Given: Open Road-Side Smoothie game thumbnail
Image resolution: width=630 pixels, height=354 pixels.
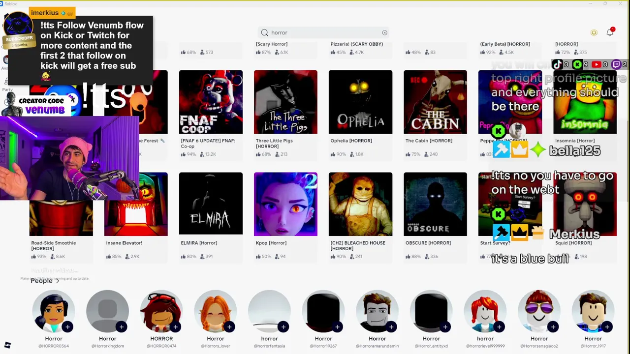Looking at the screenshot, I should click(x=61, y=218).
